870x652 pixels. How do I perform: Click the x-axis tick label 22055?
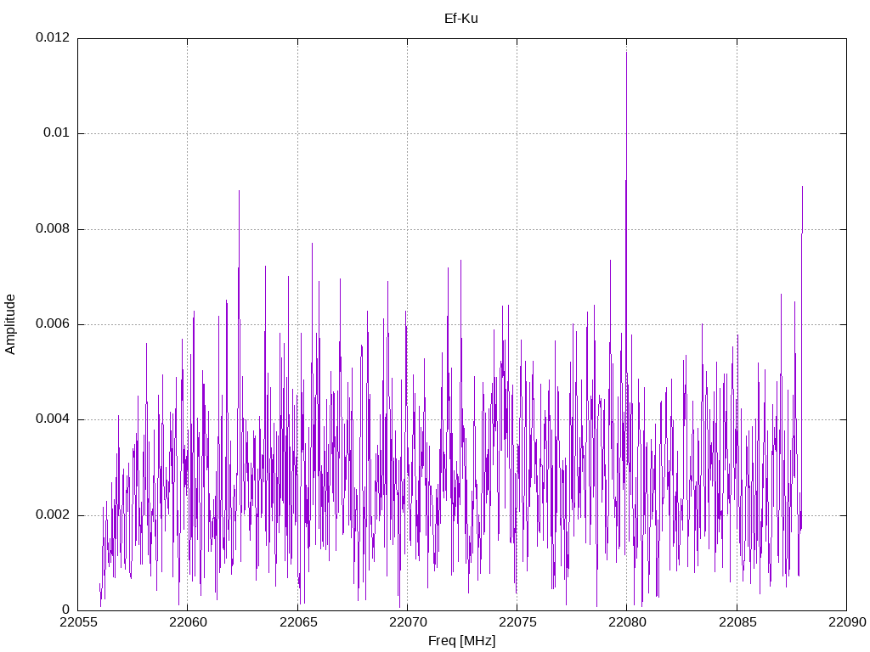click(x=77, y=622)
